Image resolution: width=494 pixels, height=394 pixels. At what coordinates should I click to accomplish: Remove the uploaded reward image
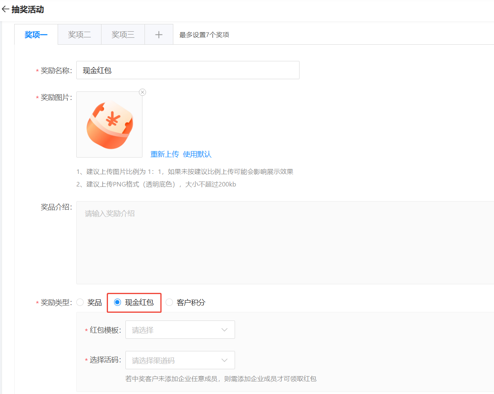142,92
